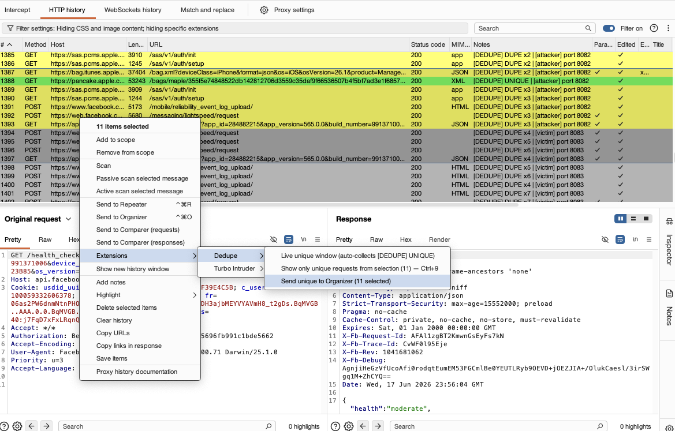Click the request bottom Search field
Image resolution: width=675 pixels, height=431 pixels.
click(x=167, y=426)
